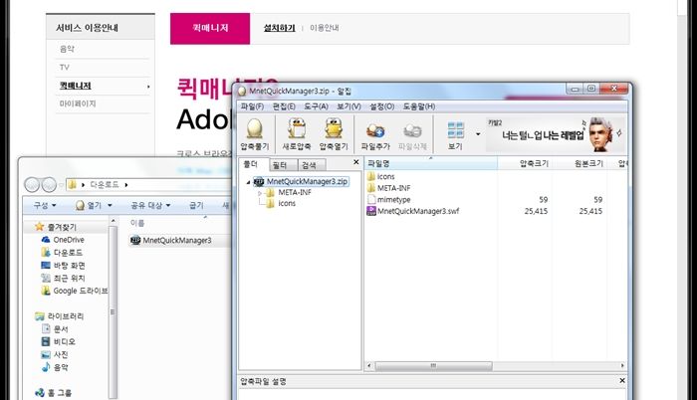Sort by 압축크기 column header
Screen dimensions: 697x400
(x=525, y=163)
